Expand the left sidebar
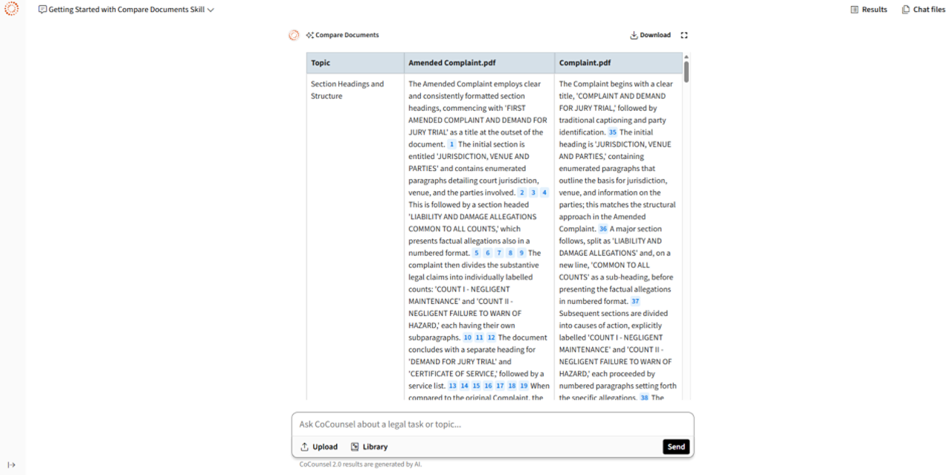This screenshot has width=952, height=475. pos(11,465)
